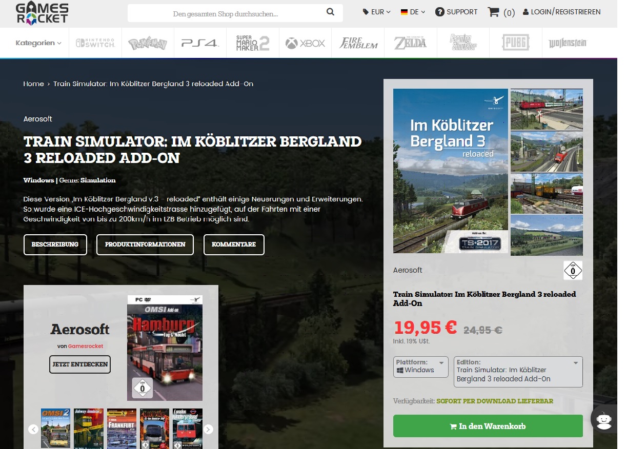Screen dimensions: 626x449
Task: Select the OMSI 2 carousel thumbnail
Action: pos(55,428)
